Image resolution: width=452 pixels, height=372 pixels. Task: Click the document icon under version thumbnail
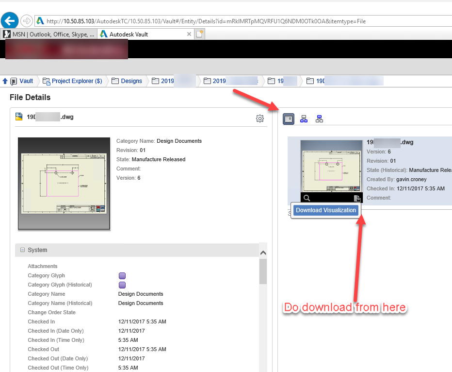click(x=357, y=198)
